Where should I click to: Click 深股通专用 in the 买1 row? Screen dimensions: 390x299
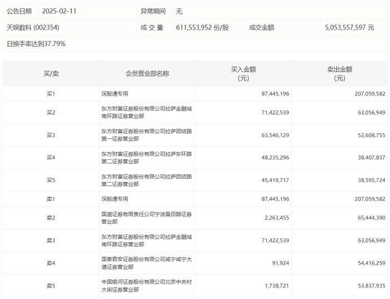115,94
